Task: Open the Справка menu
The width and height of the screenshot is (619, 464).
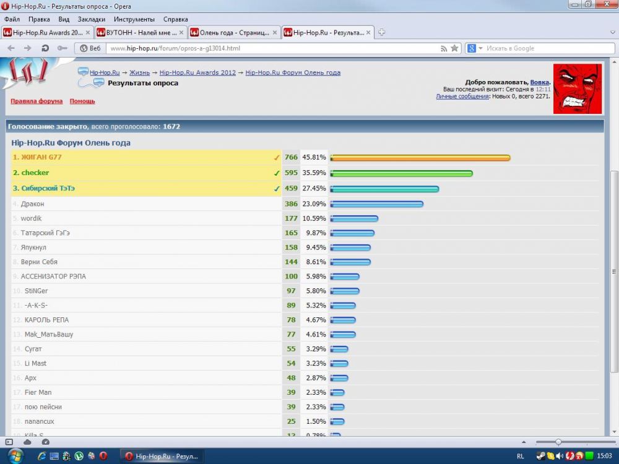Action: pyautogui.click(x=175, y=19)
